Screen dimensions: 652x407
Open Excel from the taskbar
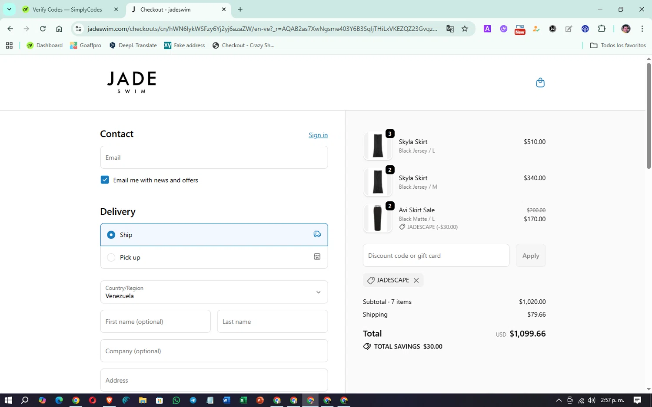(243, 400)
